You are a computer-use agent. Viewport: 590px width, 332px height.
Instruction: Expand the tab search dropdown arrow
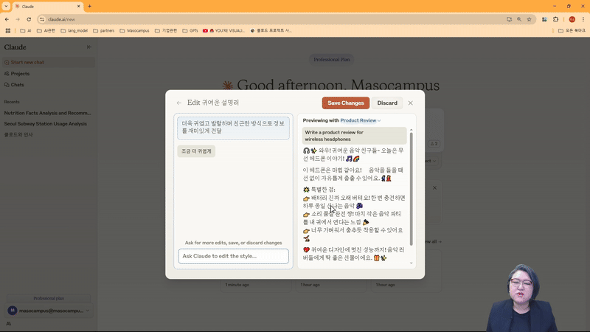click(6, 6)
